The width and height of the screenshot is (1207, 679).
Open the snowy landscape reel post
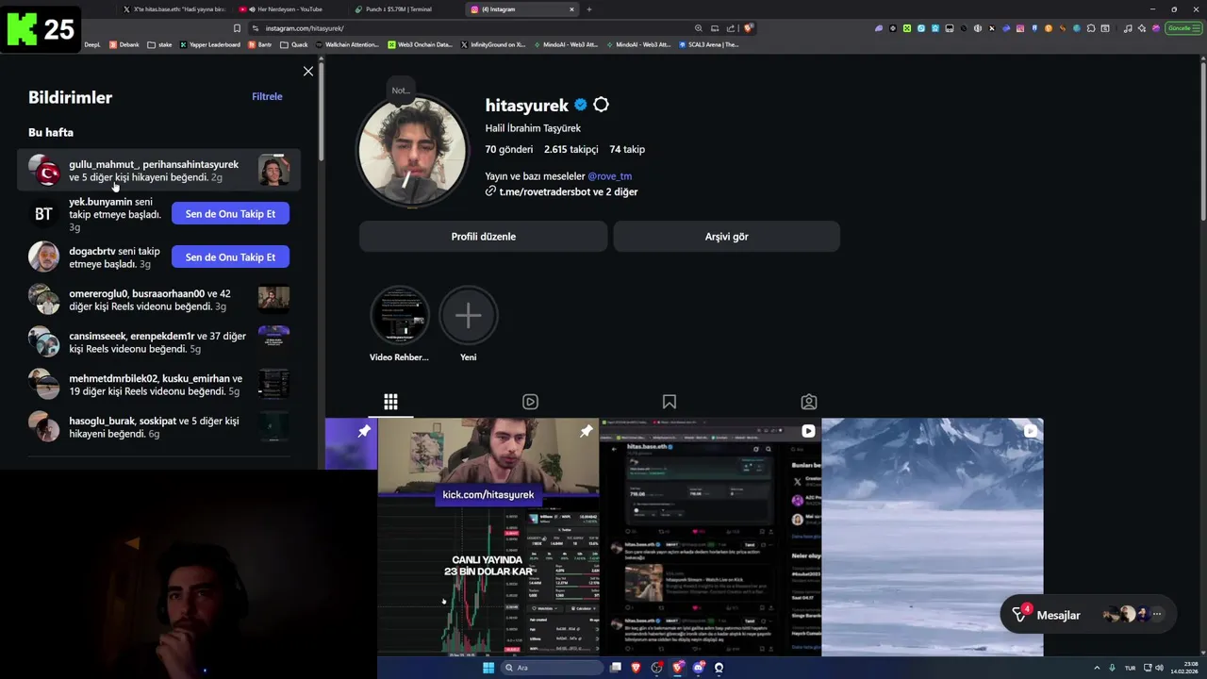pyautogui.click(x=933, y=537)
